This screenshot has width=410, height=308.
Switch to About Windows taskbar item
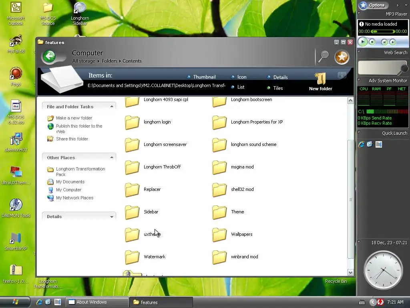[97, 302]
